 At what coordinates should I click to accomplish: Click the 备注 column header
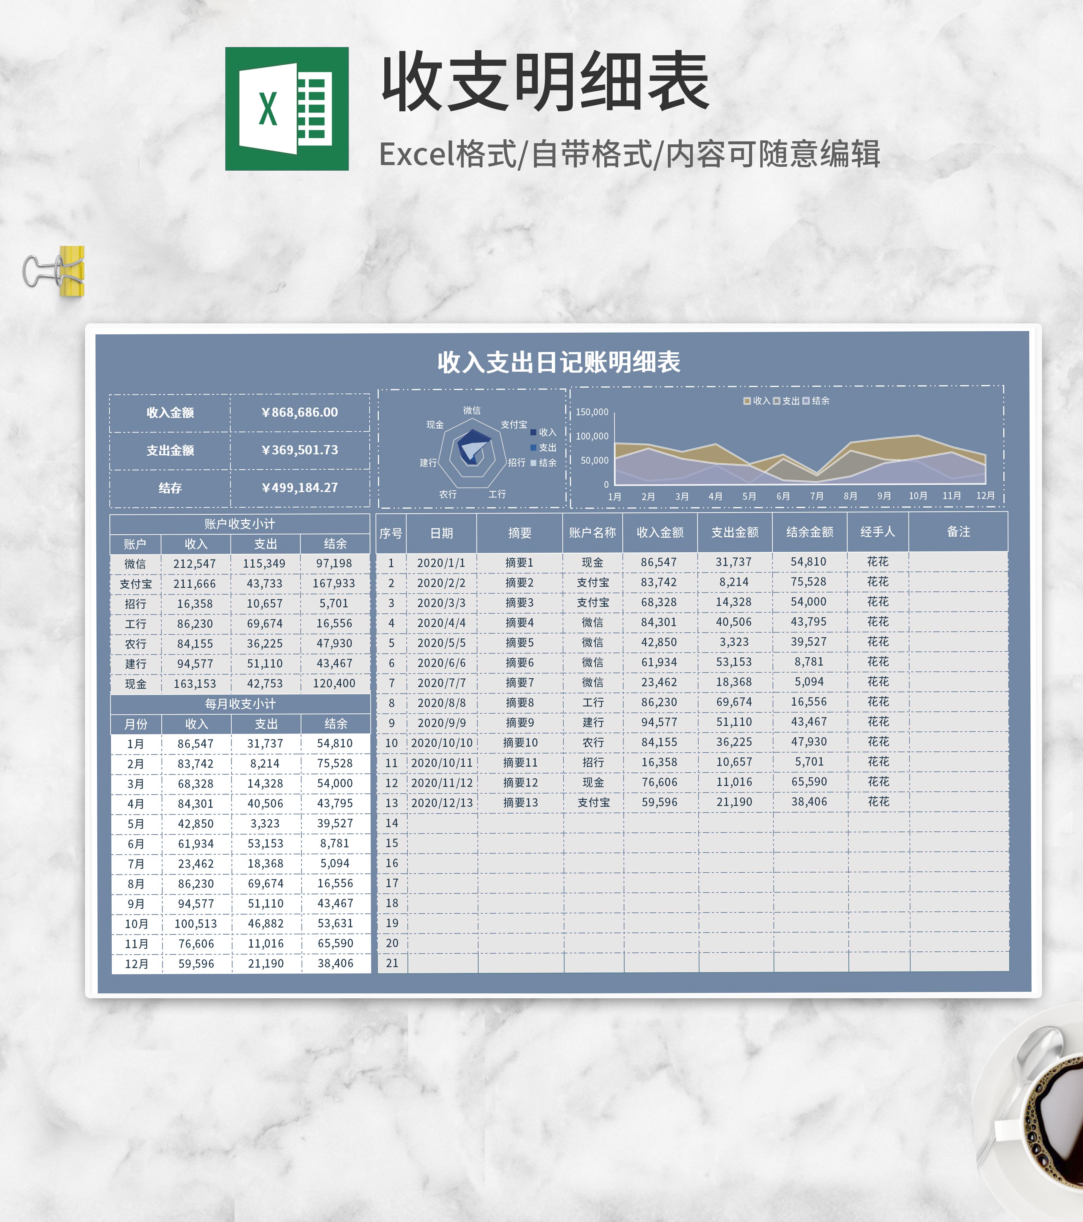coord(958,532)
